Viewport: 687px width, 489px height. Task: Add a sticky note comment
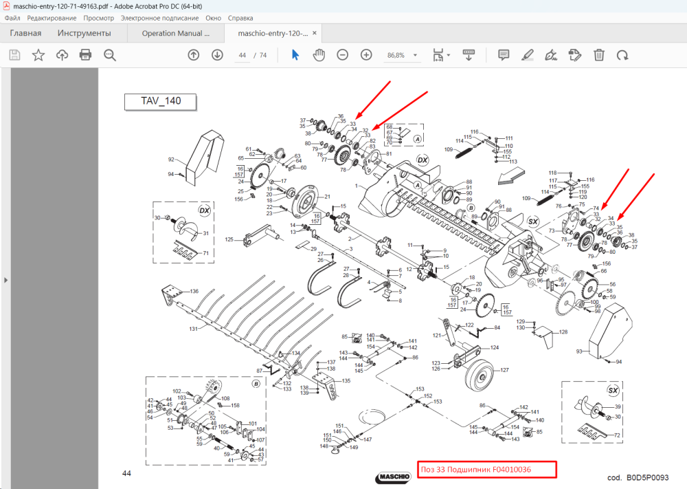(x=504, y=55)
